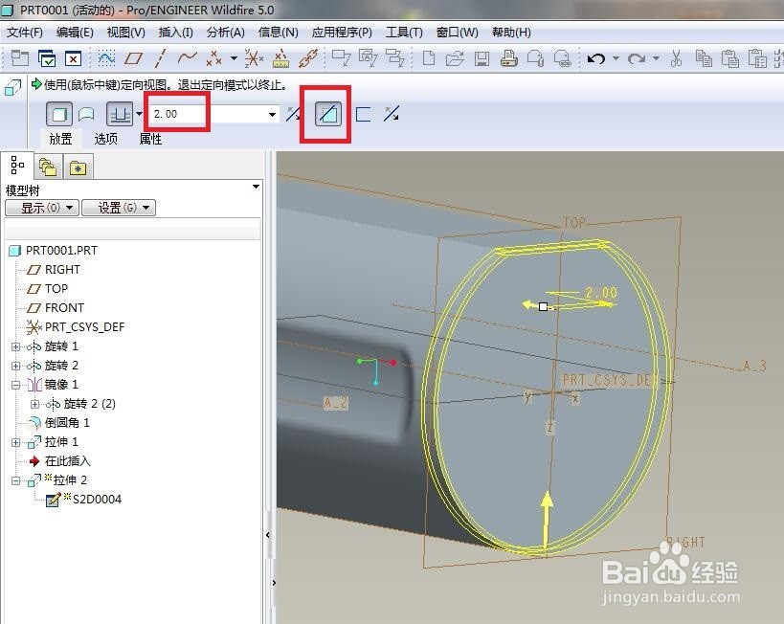Open the 文件(F) menu

(x=25, y=33)
